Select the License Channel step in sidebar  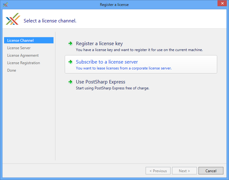pos(21,40)
